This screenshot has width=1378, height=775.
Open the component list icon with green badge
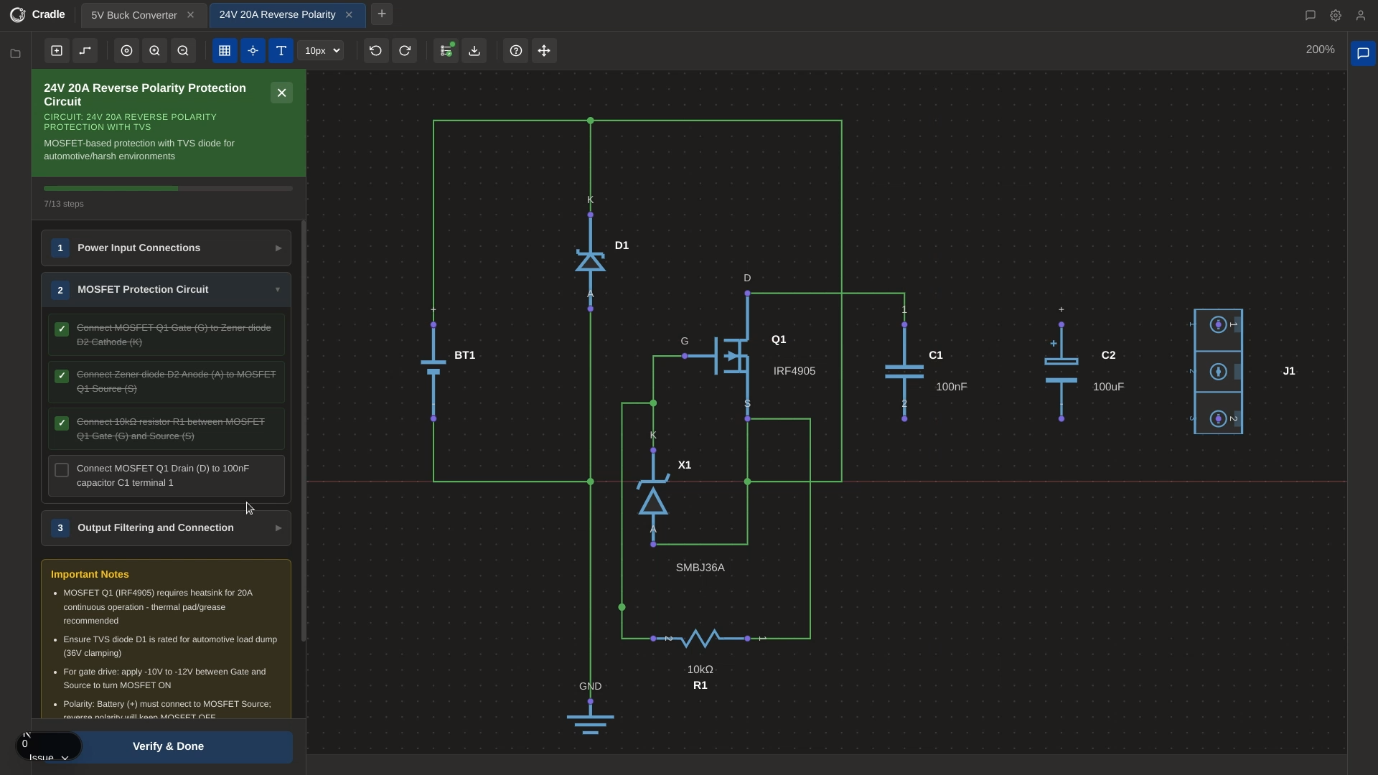[446, 50]
